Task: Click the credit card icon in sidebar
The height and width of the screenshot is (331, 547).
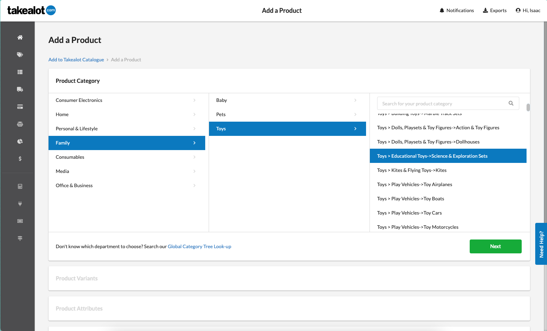Action: pos(20,107)
